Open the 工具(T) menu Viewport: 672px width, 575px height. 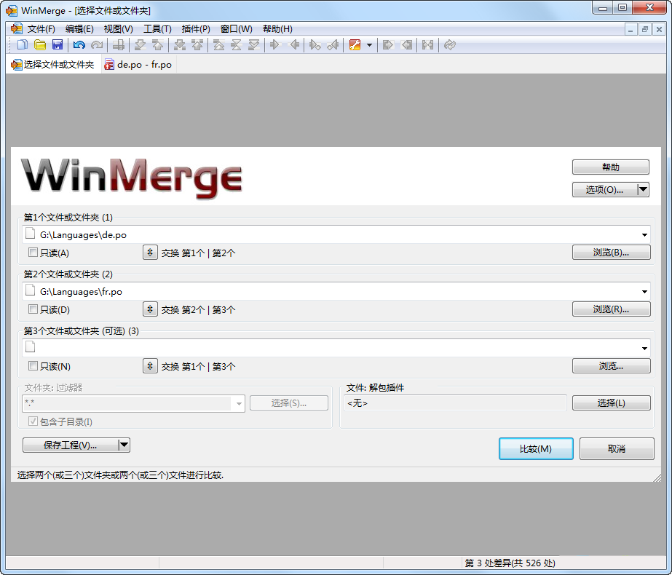pyautogui.click(x=157, y=29)
